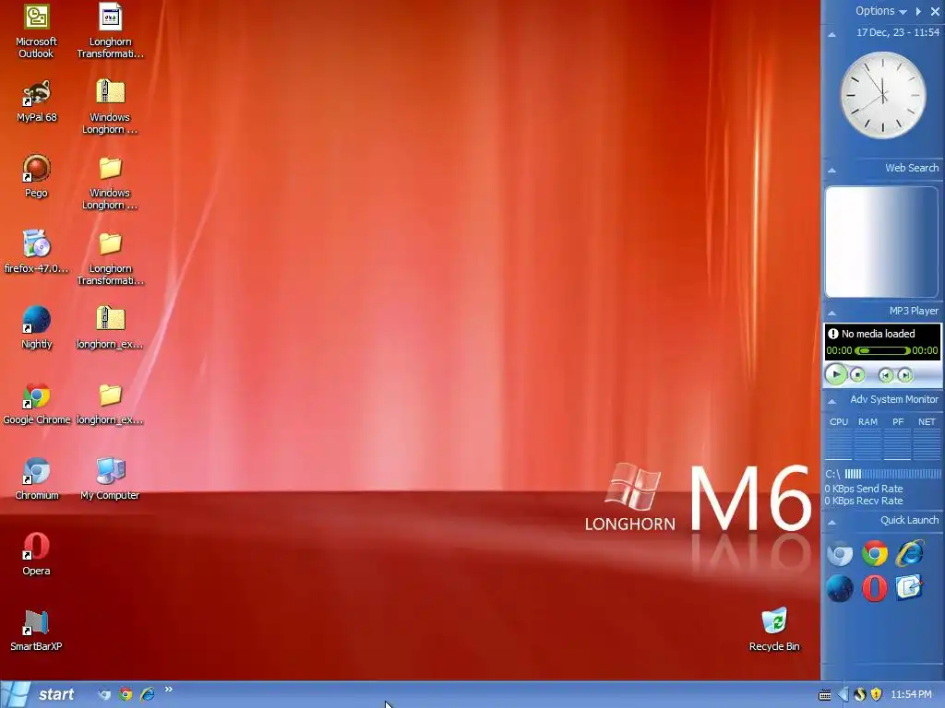The height and width of the screenshot is (708, 945).
Task: Click the keyboard icon in system tray
Action: tap(824, 695)
